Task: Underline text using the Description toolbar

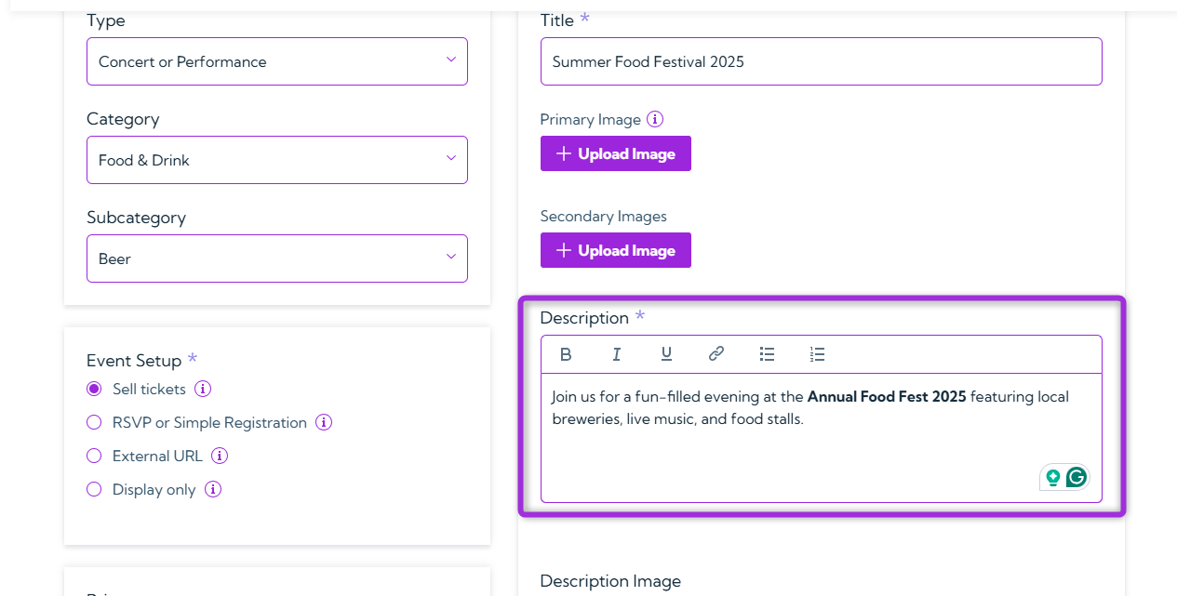Action: (666, 354)
